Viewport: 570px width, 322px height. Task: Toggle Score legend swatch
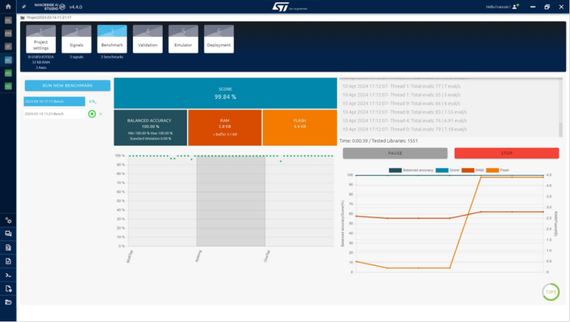442,170
